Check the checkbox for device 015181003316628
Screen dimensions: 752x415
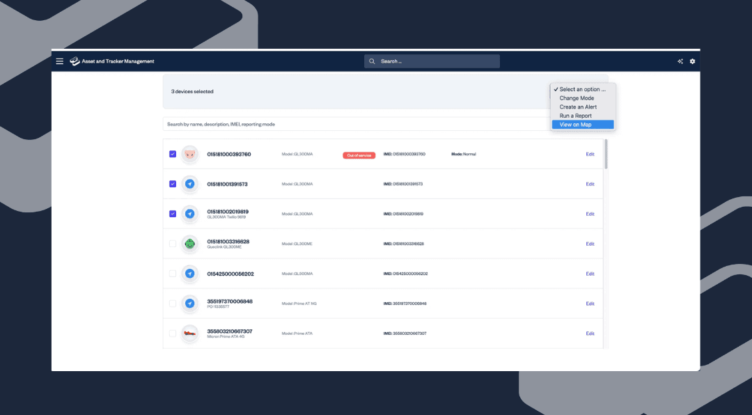(173, 244)
